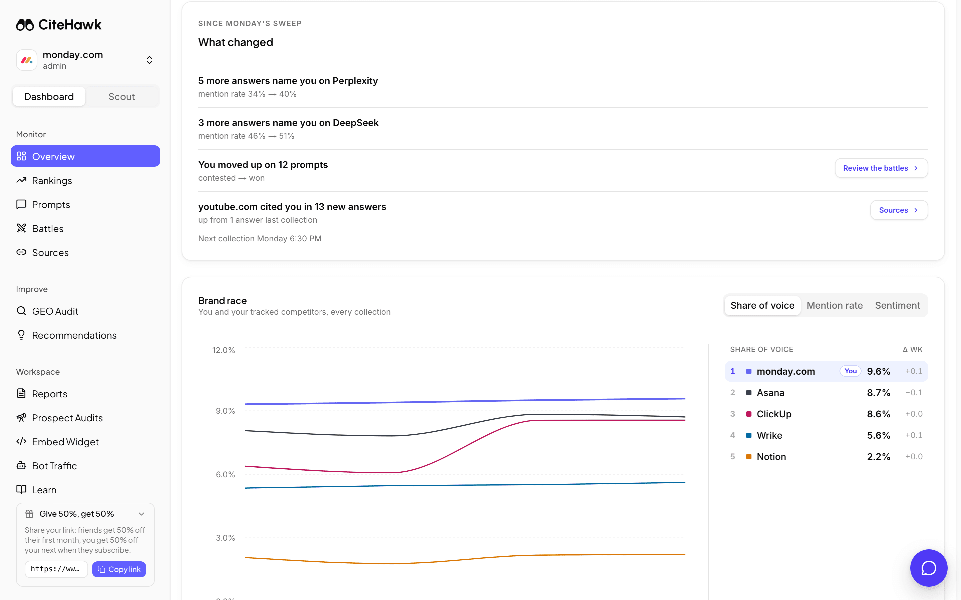Viewport: 961px width, 600px height.
Task: Click the Review the battles button
Action: tap(881, 168)
